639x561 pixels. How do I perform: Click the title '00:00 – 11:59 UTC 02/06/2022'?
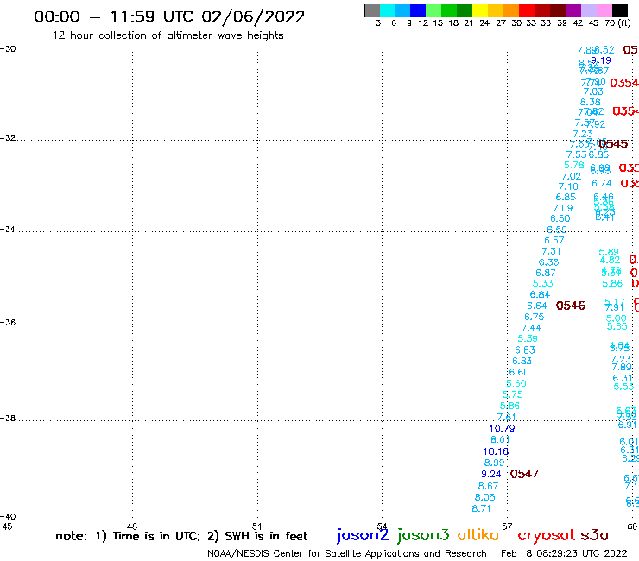click(169, 16)
